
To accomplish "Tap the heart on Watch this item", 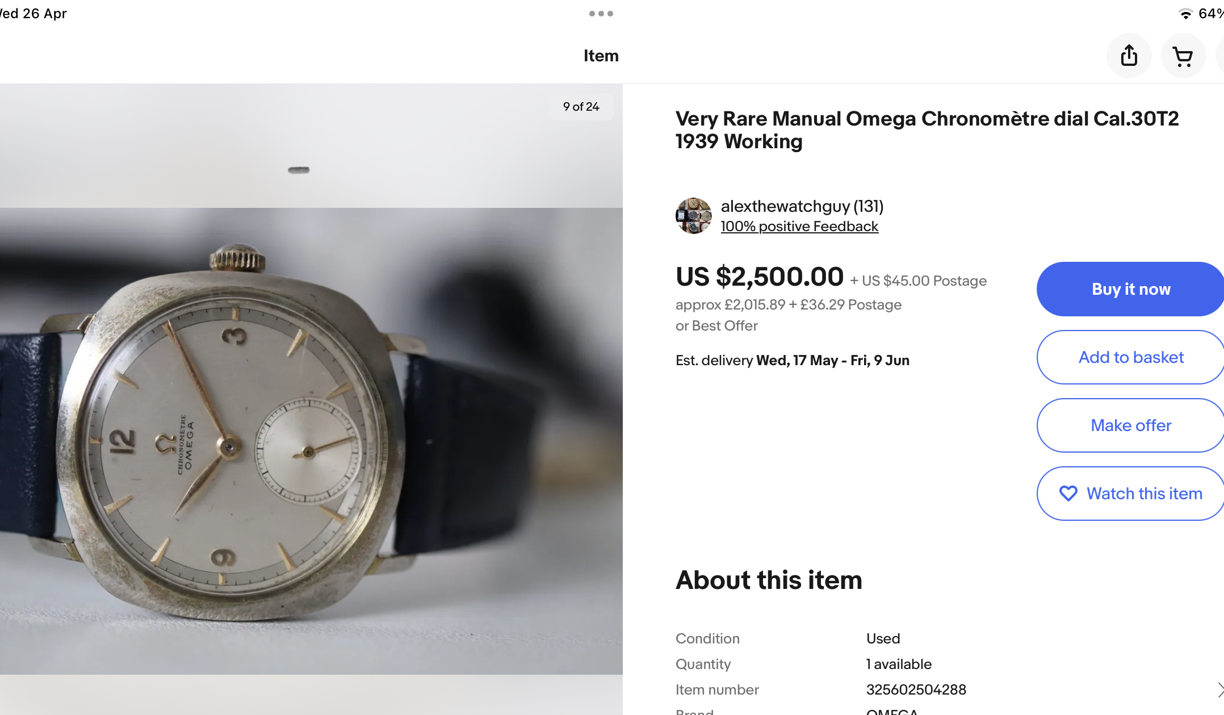I will coord(1068,493).
